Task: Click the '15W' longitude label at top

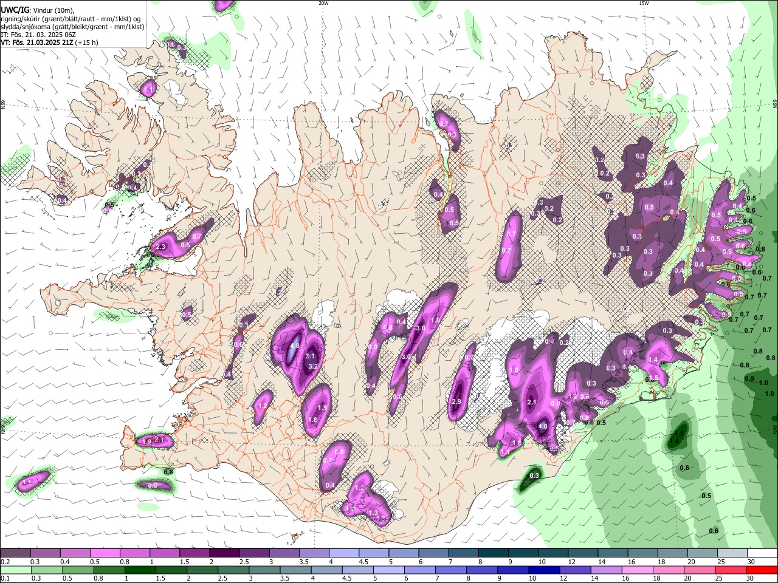Action: point(643,3)
